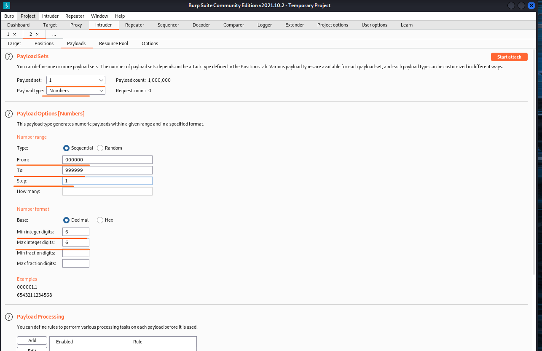Close Intruder attack tab 2 with x
Image resolution: width=542 pixels, height=351 pixels.
(37, 34)
